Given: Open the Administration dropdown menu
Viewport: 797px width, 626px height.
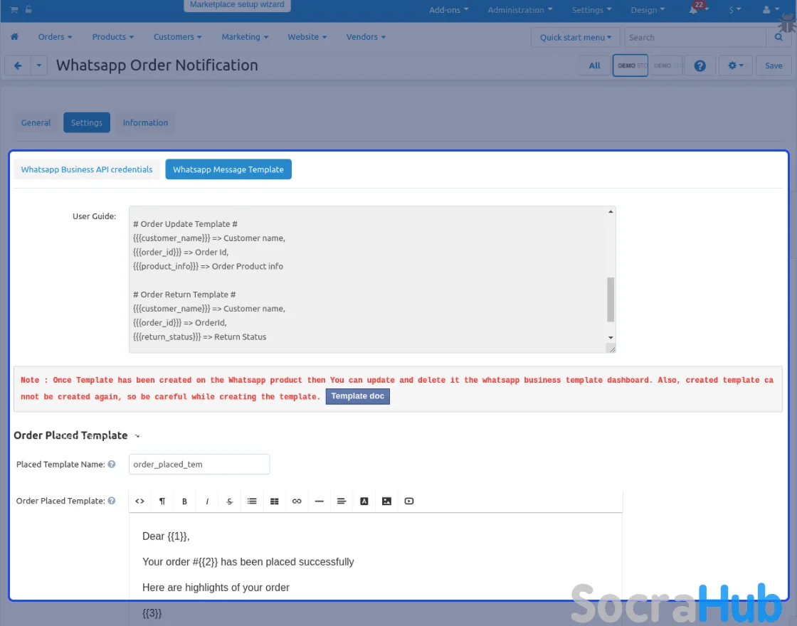Looking at the screenshot, I should pyautogui.click(x=520, y=10).
